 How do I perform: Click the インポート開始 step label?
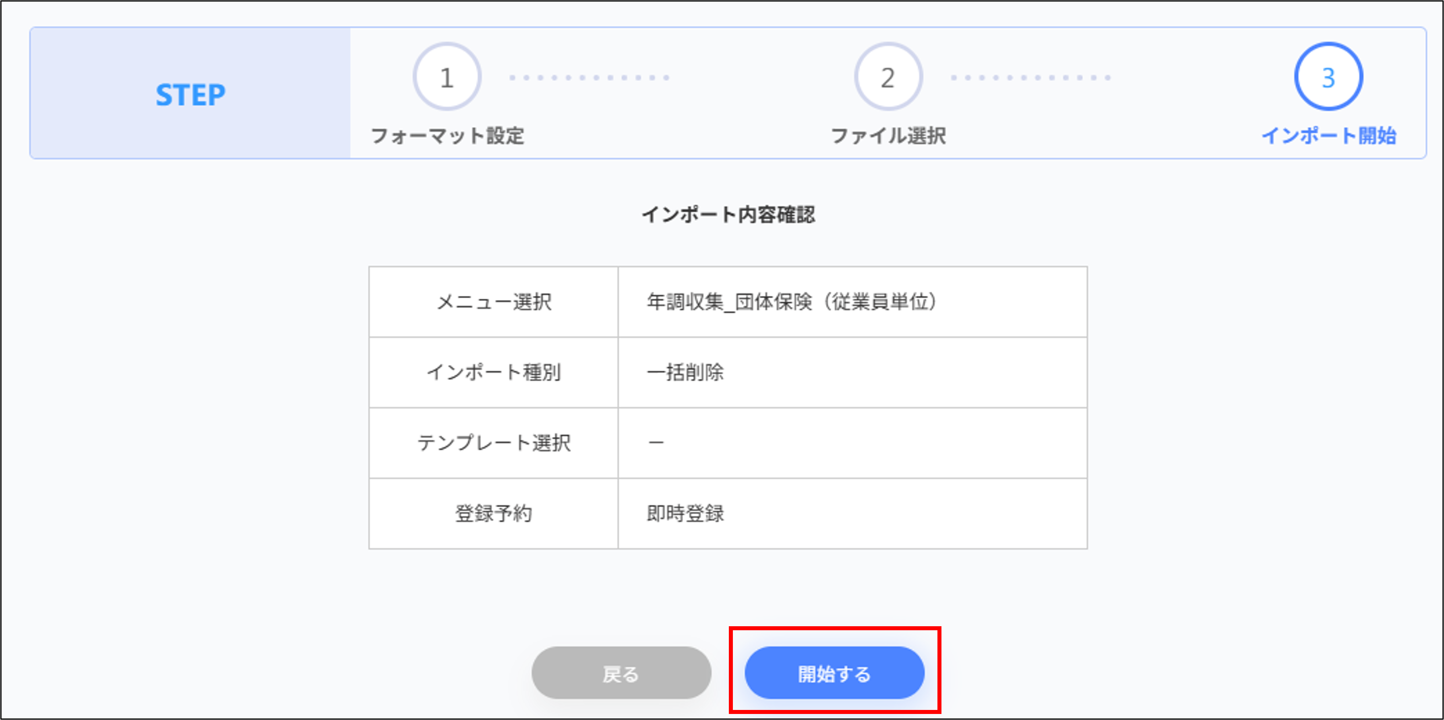point(1330,136)
